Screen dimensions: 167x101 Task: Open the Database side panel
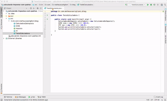(166, 28)
